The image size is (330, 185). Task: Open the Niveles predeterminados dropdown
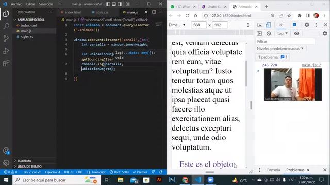pyautogui.click(x=280, y=49)
